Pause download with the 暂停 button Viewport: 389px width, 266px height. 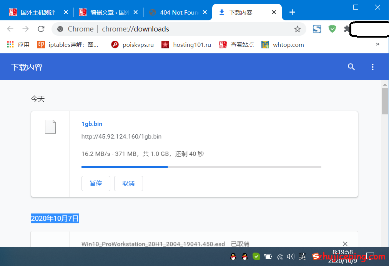click(96, 183)
